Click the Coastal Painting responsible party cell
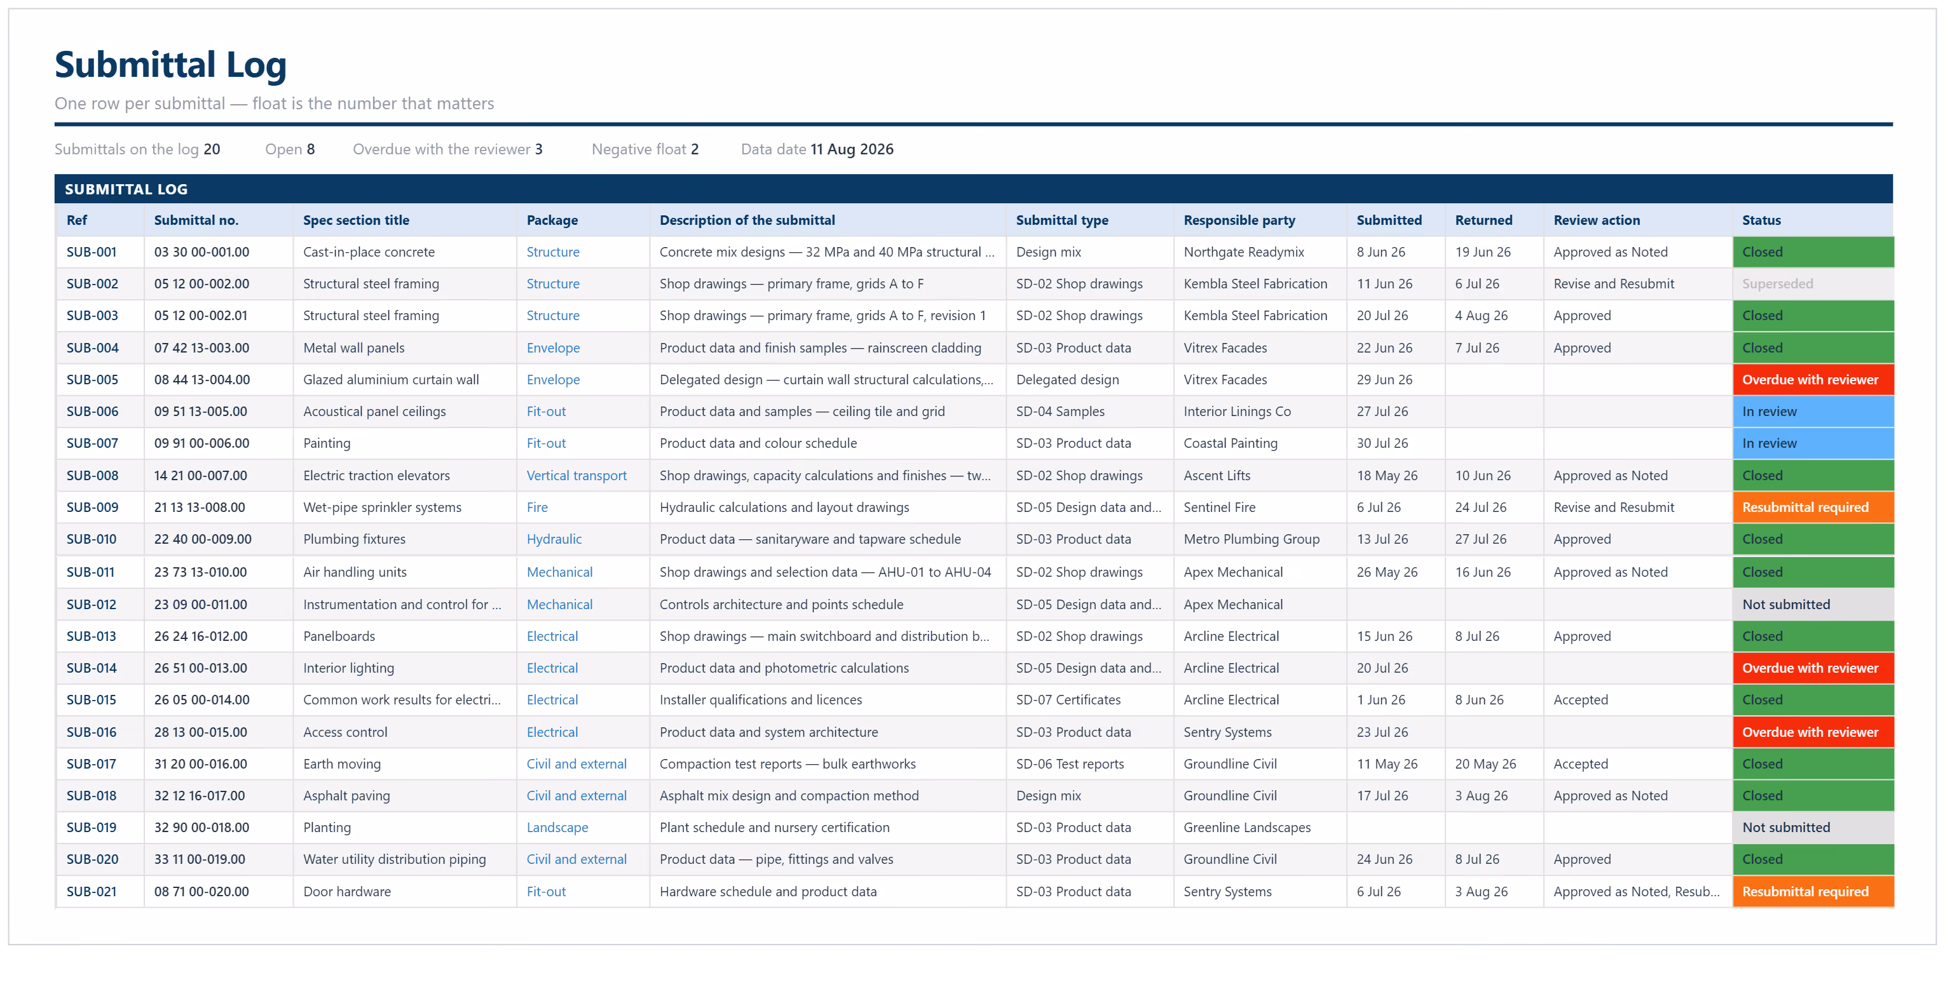 [1259, 443]
